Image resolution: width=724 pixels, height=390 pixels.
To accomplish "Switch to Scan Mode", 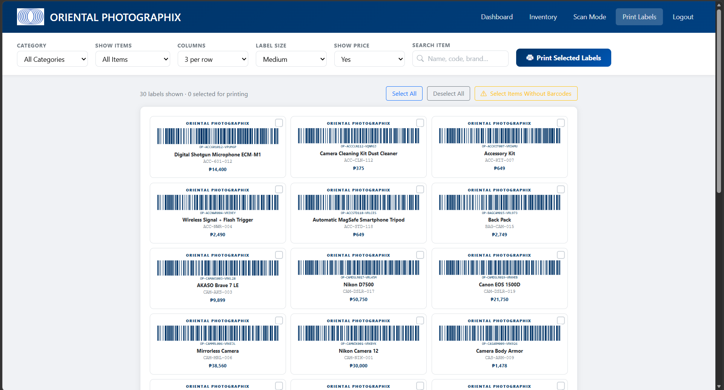I will click(590, 17).
